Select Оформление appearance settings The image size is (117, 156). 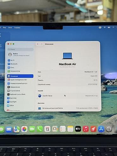(x=14, y=87)
